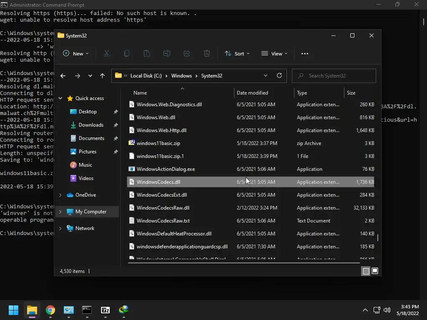Viewport: 427px width, 320px height.
Task: Switch to details view layout icon
Action: 366,271
